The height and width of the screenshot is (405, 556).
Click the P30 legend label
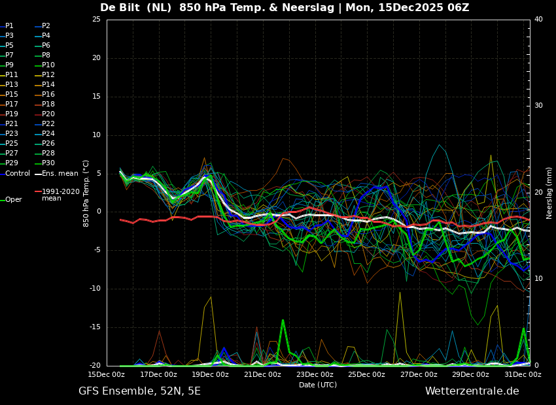(48, 163)
